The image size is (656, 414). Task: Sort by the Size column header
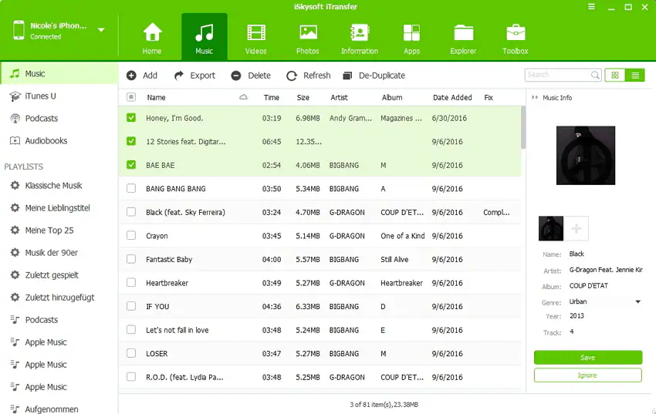point(303,97)
